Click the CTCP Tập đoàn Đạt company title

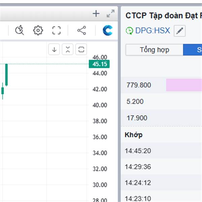[x=164, y=16]
